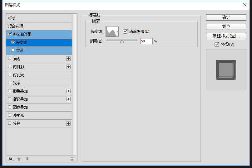Add another 描边 effect with plus icon
The height and width of the screenshot is (168, 252).
tap(68, 59)
